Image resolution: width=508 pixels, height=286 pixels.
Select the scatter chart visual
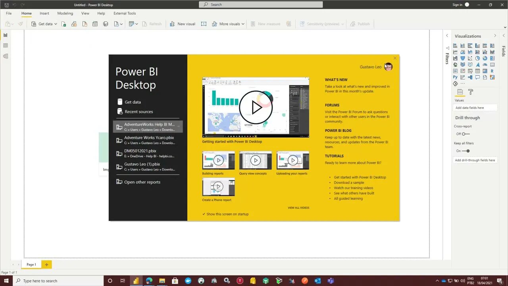(x=470, y=58)
